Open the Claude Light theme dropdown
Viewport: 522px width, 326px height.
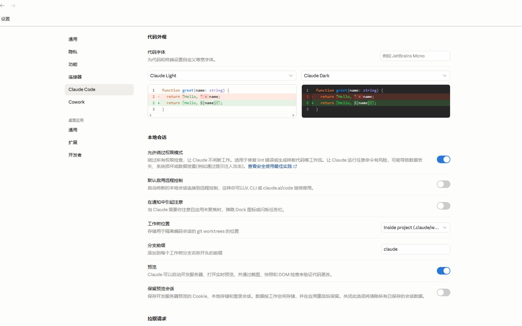[x=222, y=76]
